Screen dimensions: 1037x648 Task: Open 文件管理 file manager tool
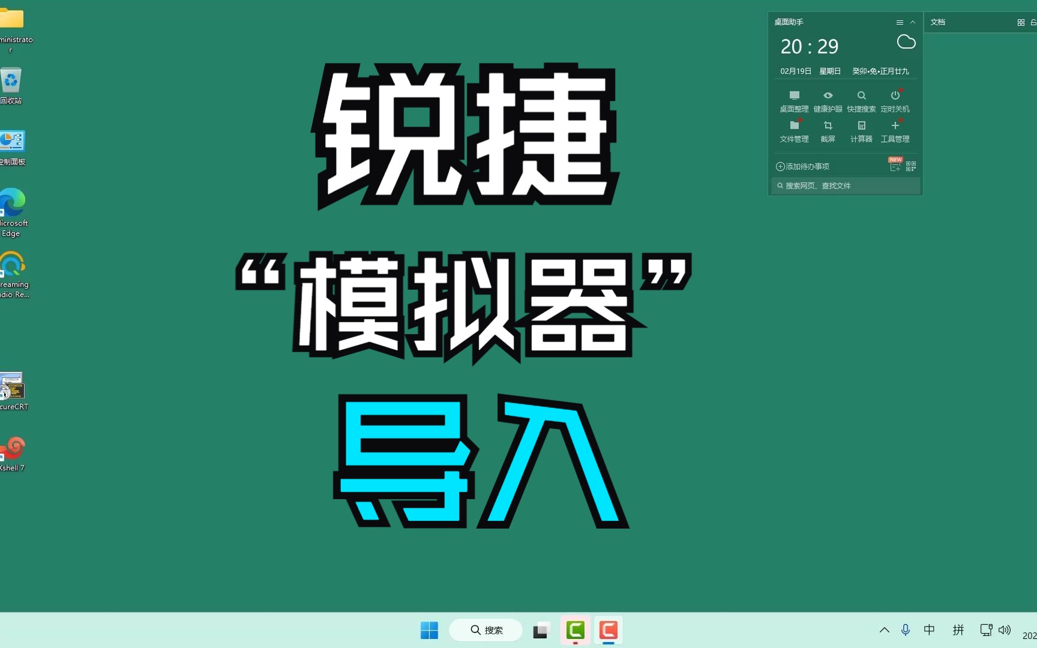click(794, 131)
